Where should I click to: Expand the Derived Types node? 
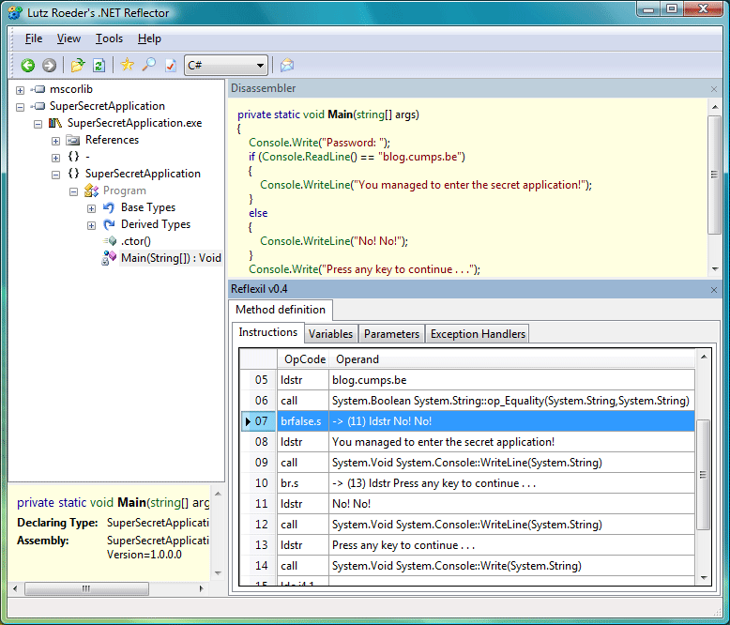point(91,225)
